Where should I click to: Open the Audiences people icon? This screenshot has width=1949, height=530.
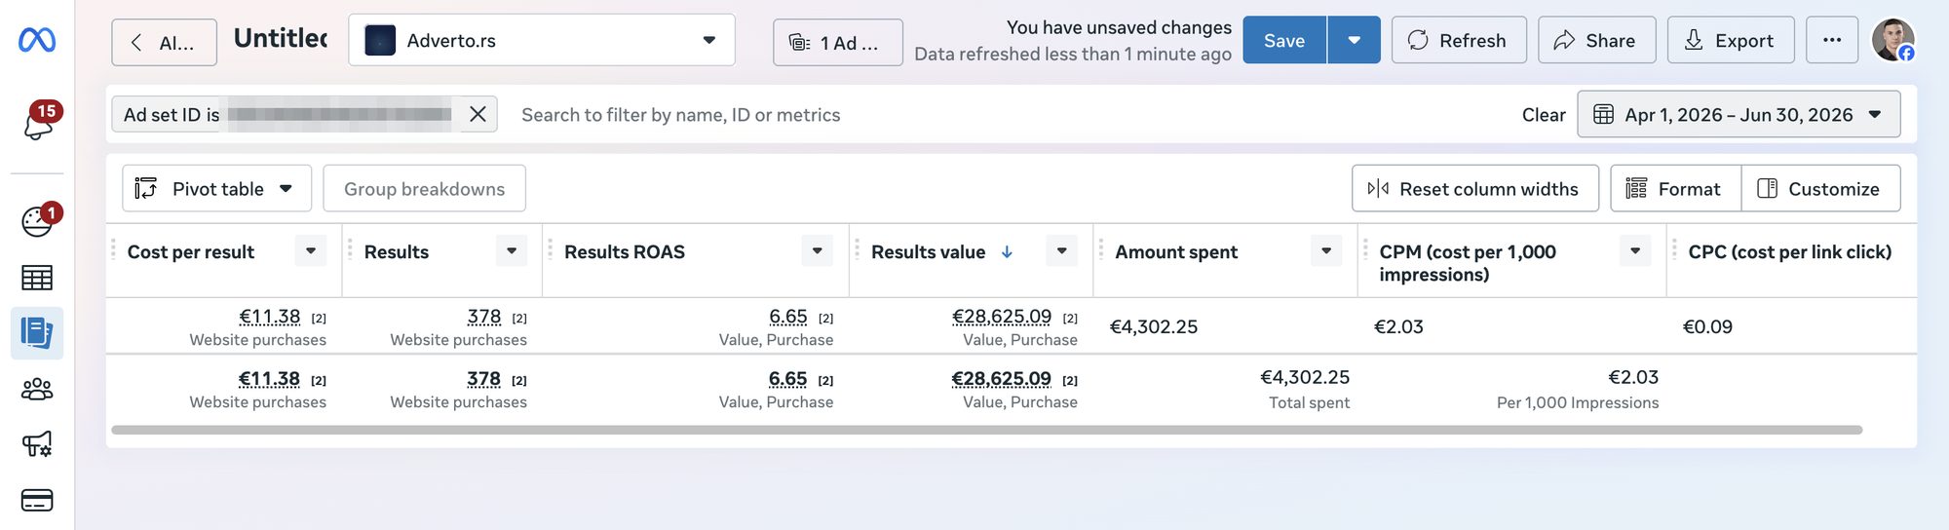click(x=37, y=389)
